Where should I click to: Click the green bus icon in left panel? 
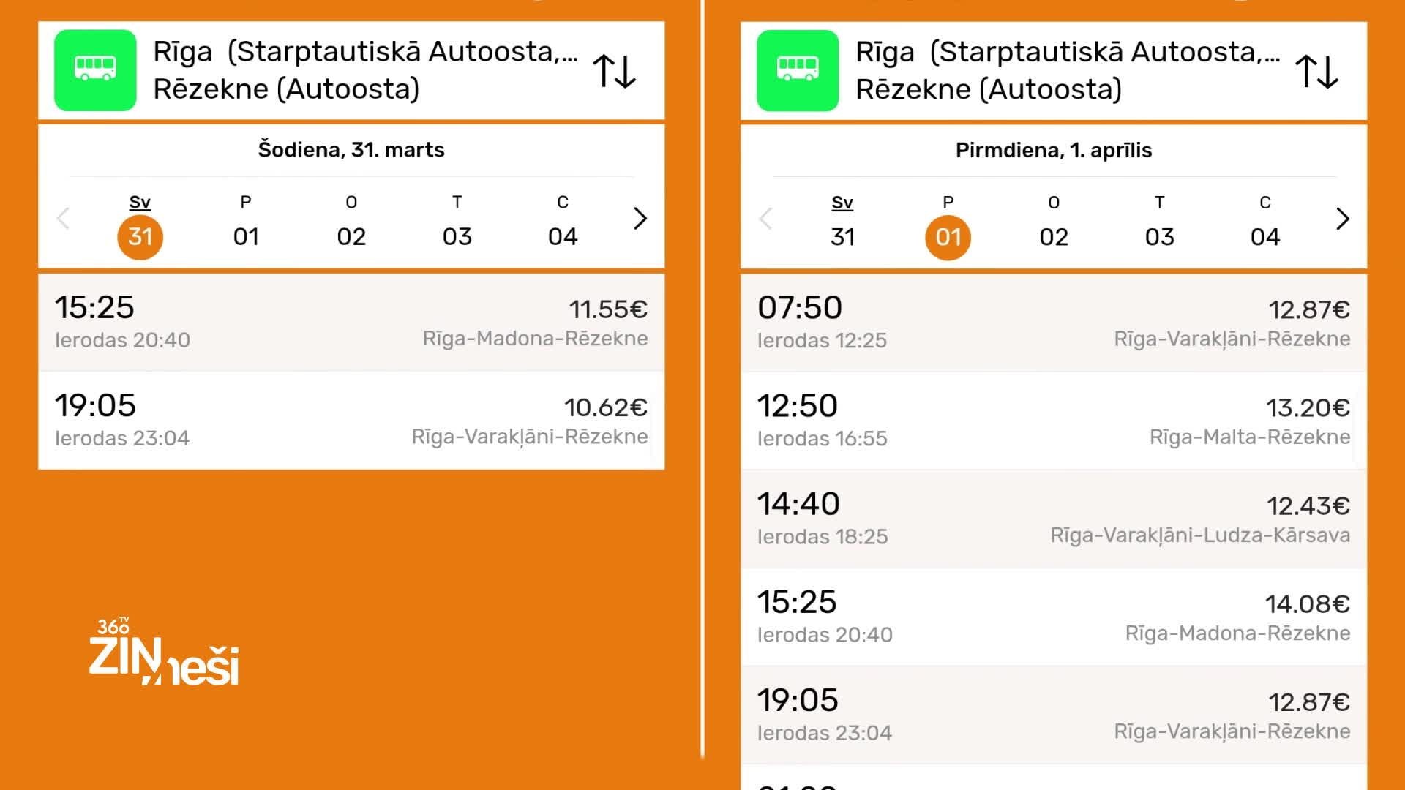point(95,70)
